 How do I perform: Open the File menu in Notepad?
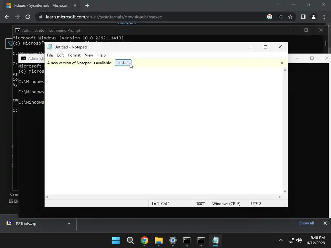pyautogui.click(x=50, y=55)
